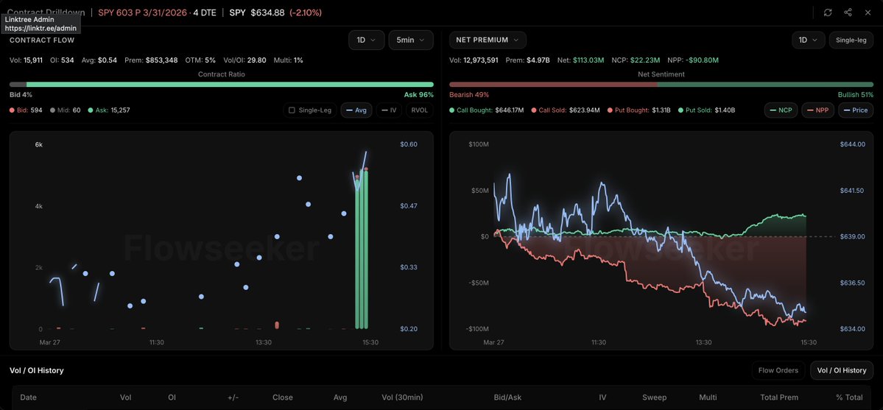Click the Avg column header in history table
Viewport: 883px width, 410px height.
340,397
